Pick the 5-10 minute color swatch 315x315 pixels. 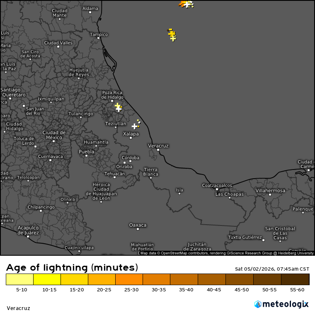tap(20, 279)
